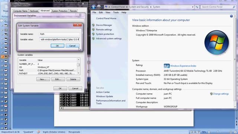Open Performance Information and Tools link
The width and height of the screenshot is (238, 134).
[x=111, y=102]
